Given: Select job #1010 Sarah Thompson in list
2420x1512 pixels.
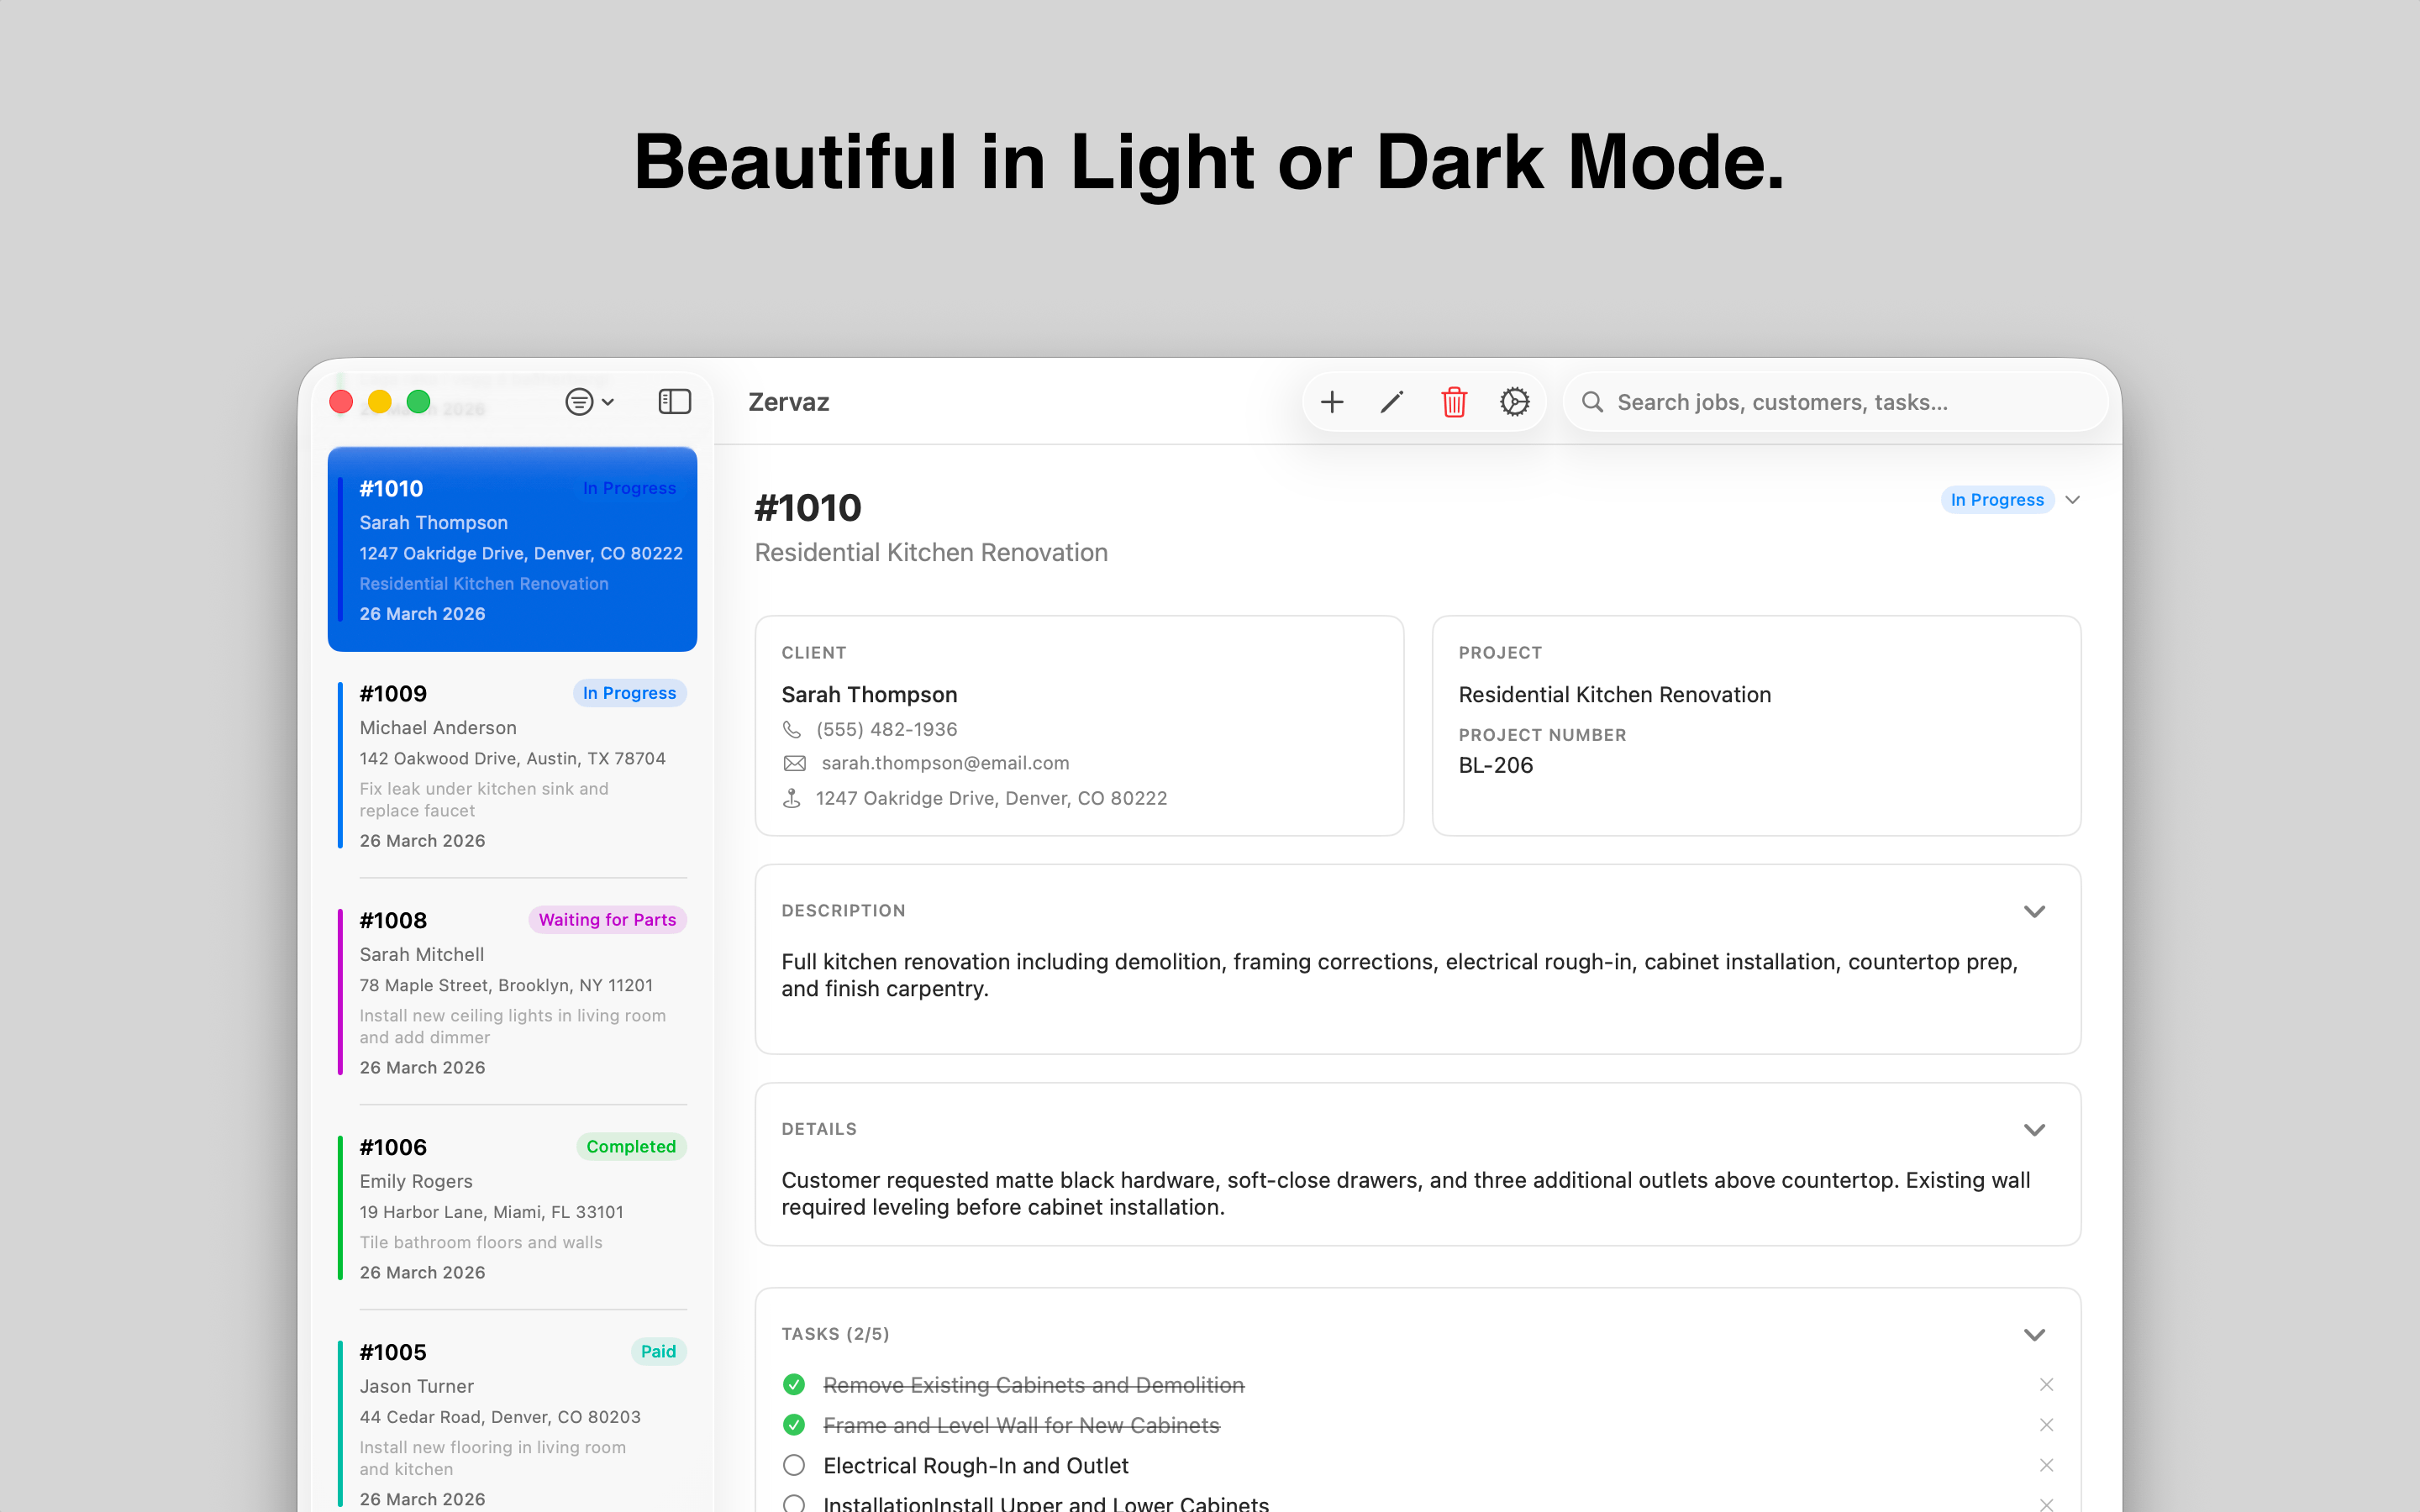Looking at the screenshot, I should [512, 549].
